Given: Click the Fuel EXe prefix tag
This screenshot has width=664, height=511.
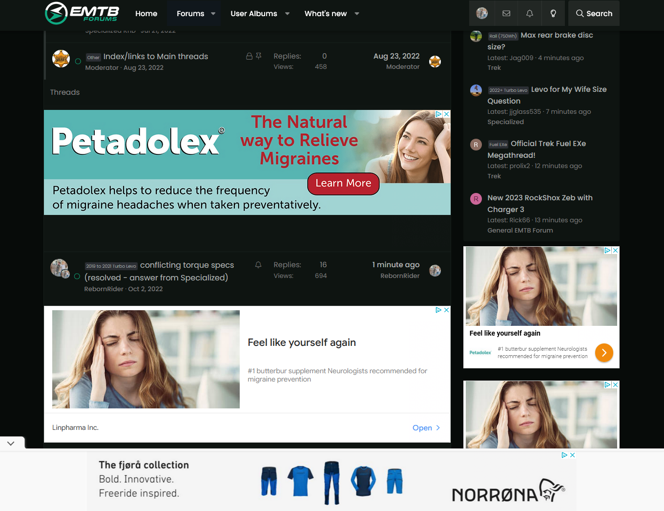Looking at the screenshot, I should 498,145.
